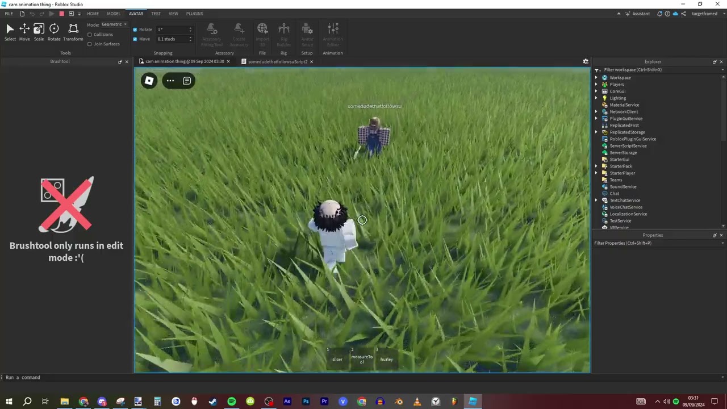
Task: Click the viewport settings gear icon
Action: 586,61
